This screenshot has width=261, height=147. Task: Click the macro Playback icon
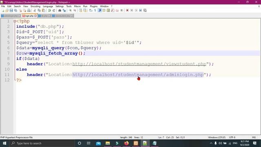(x=136, y=11)
